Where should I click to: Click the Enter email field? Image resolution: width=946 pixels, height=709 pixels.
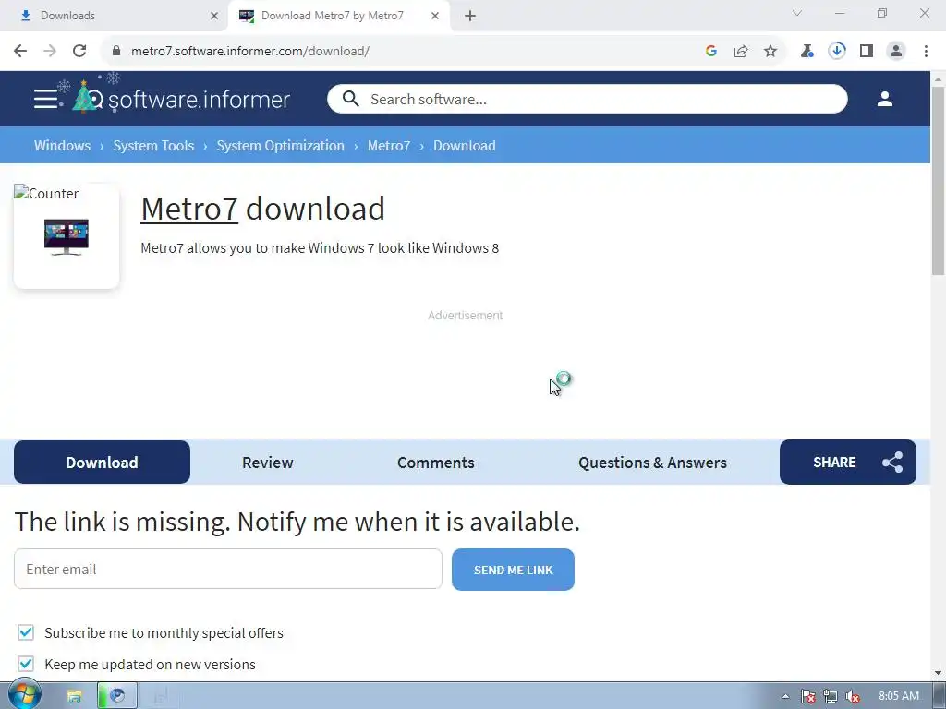coord(228,569)
